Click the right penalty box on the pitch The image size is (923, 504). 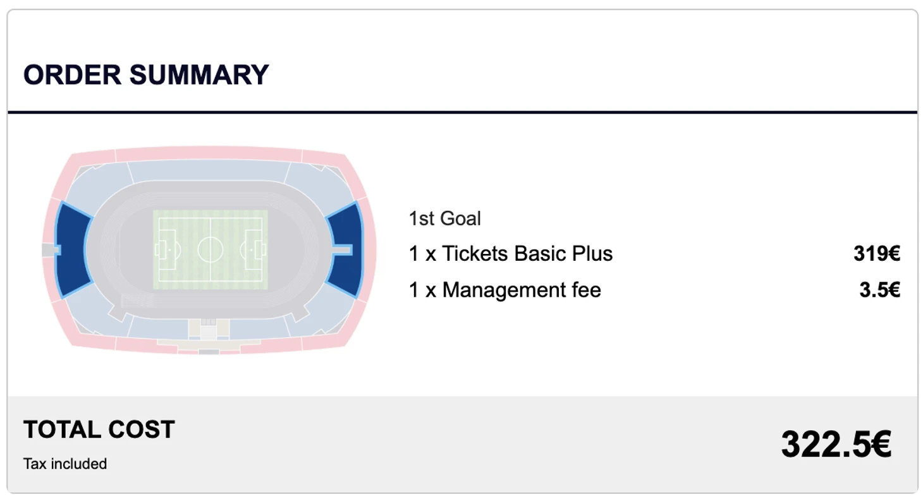point(252,249)
